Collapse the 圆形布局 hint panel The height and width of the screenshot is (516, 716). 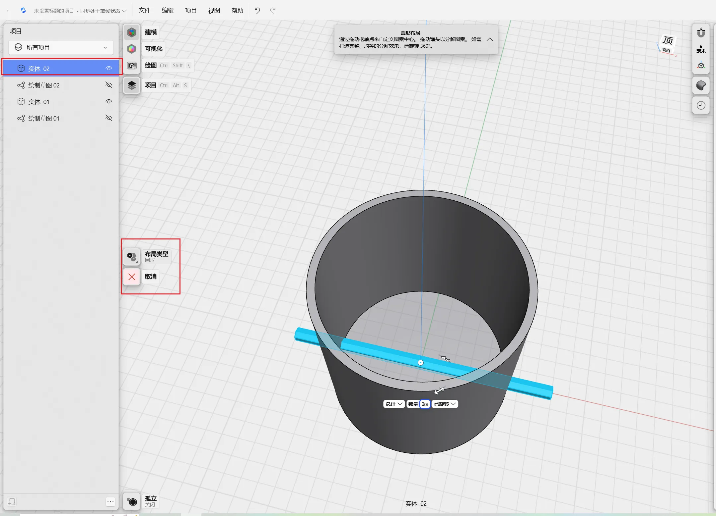coord(490,39)
